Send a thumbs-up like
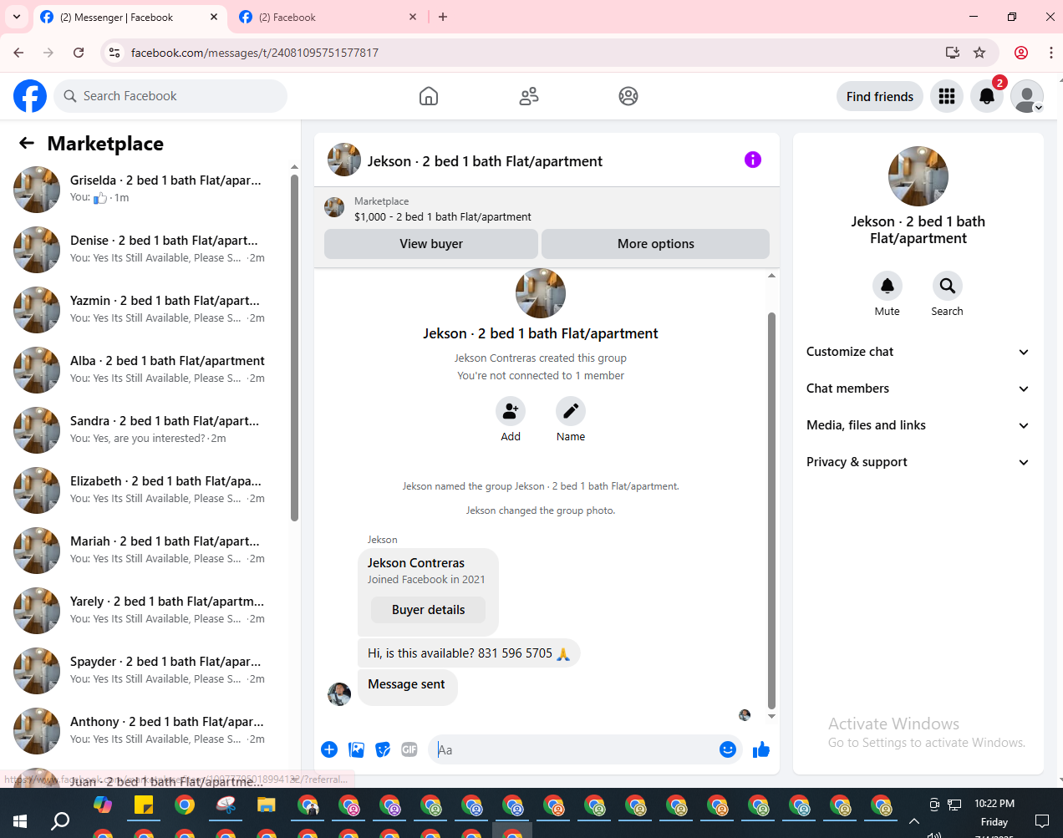This screenshot has height=838, width=1063. click(761, 749)
